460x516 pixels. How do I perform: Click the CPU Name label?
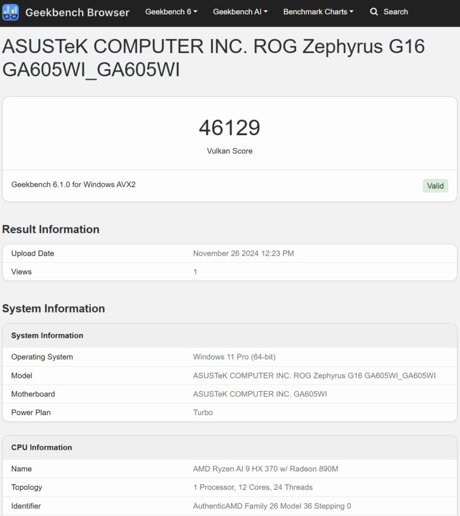click(21, 469)
